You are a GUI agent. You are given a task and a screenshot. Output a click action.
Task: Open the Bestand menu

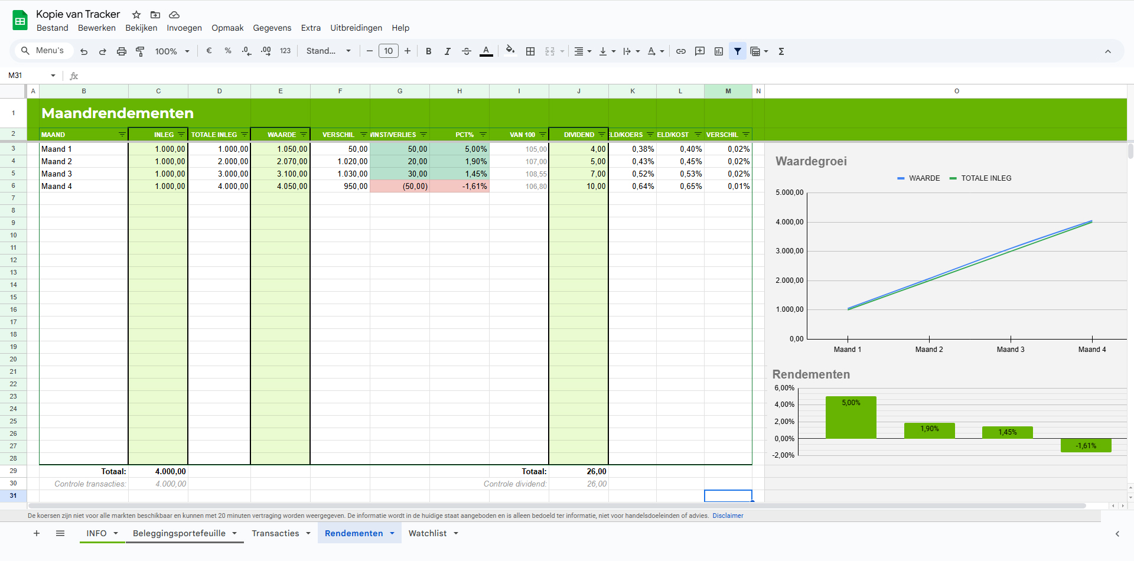point(53,28)
